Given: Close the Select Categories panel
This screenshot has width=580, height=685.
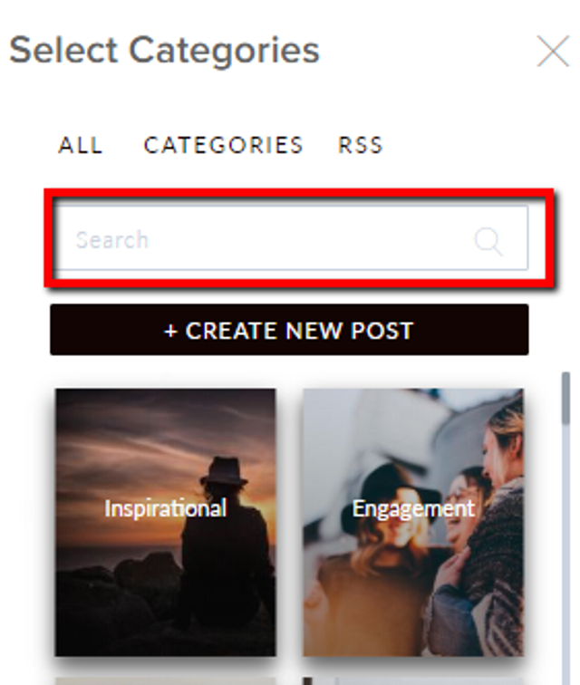Looking at the screenshot, I should click(x=553, y=52).
